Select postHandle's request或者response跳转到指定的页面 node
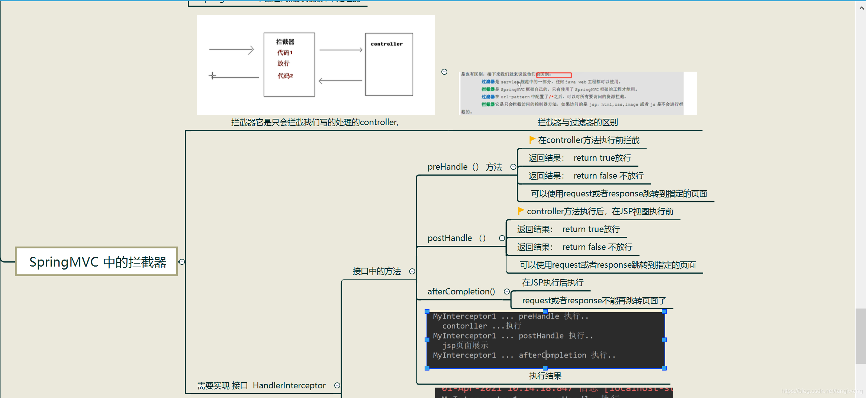 [608, 265]
